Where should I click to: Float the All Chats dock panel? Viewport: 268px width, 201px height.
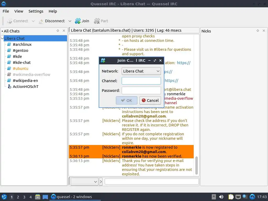tap(58, 31)
